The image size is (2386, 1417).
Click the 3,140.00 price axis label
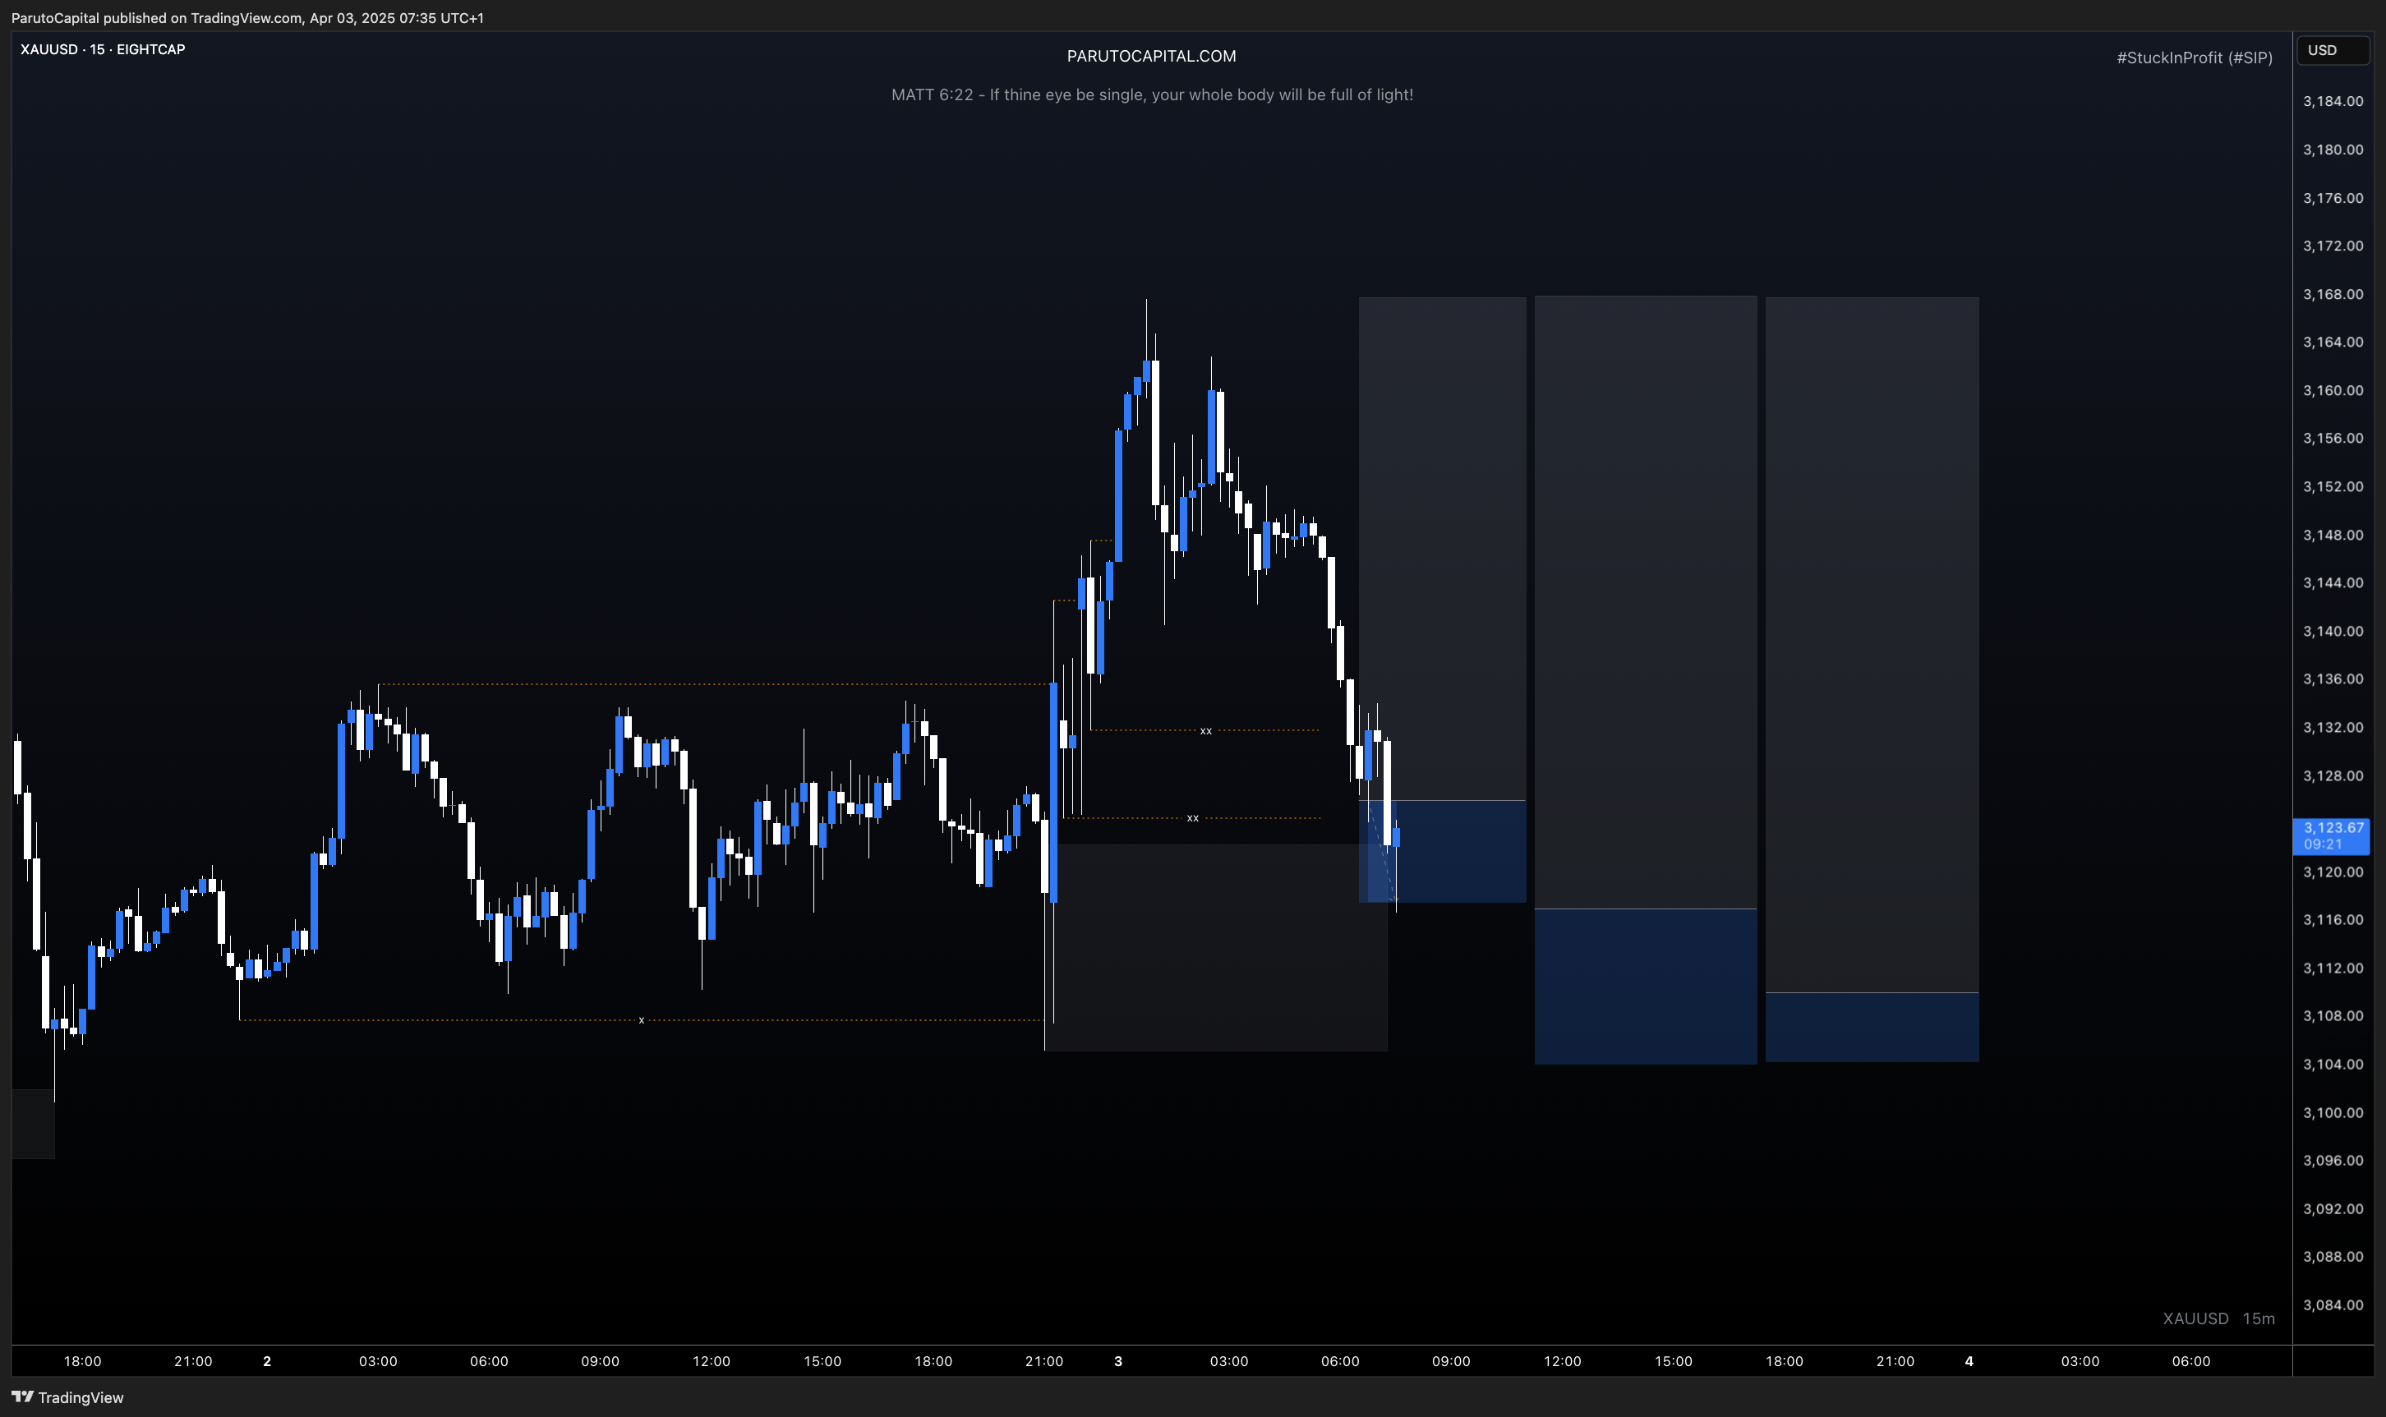tap(2333, 631)
